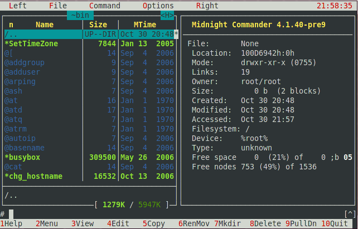Click the ~bin panel path title
This screenshot has width=358, height=229.
point(80,15)
